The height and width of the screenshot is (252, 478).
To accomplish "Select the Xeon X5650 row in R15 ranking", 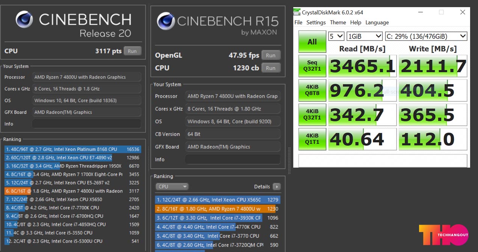I will pos(218,200).
